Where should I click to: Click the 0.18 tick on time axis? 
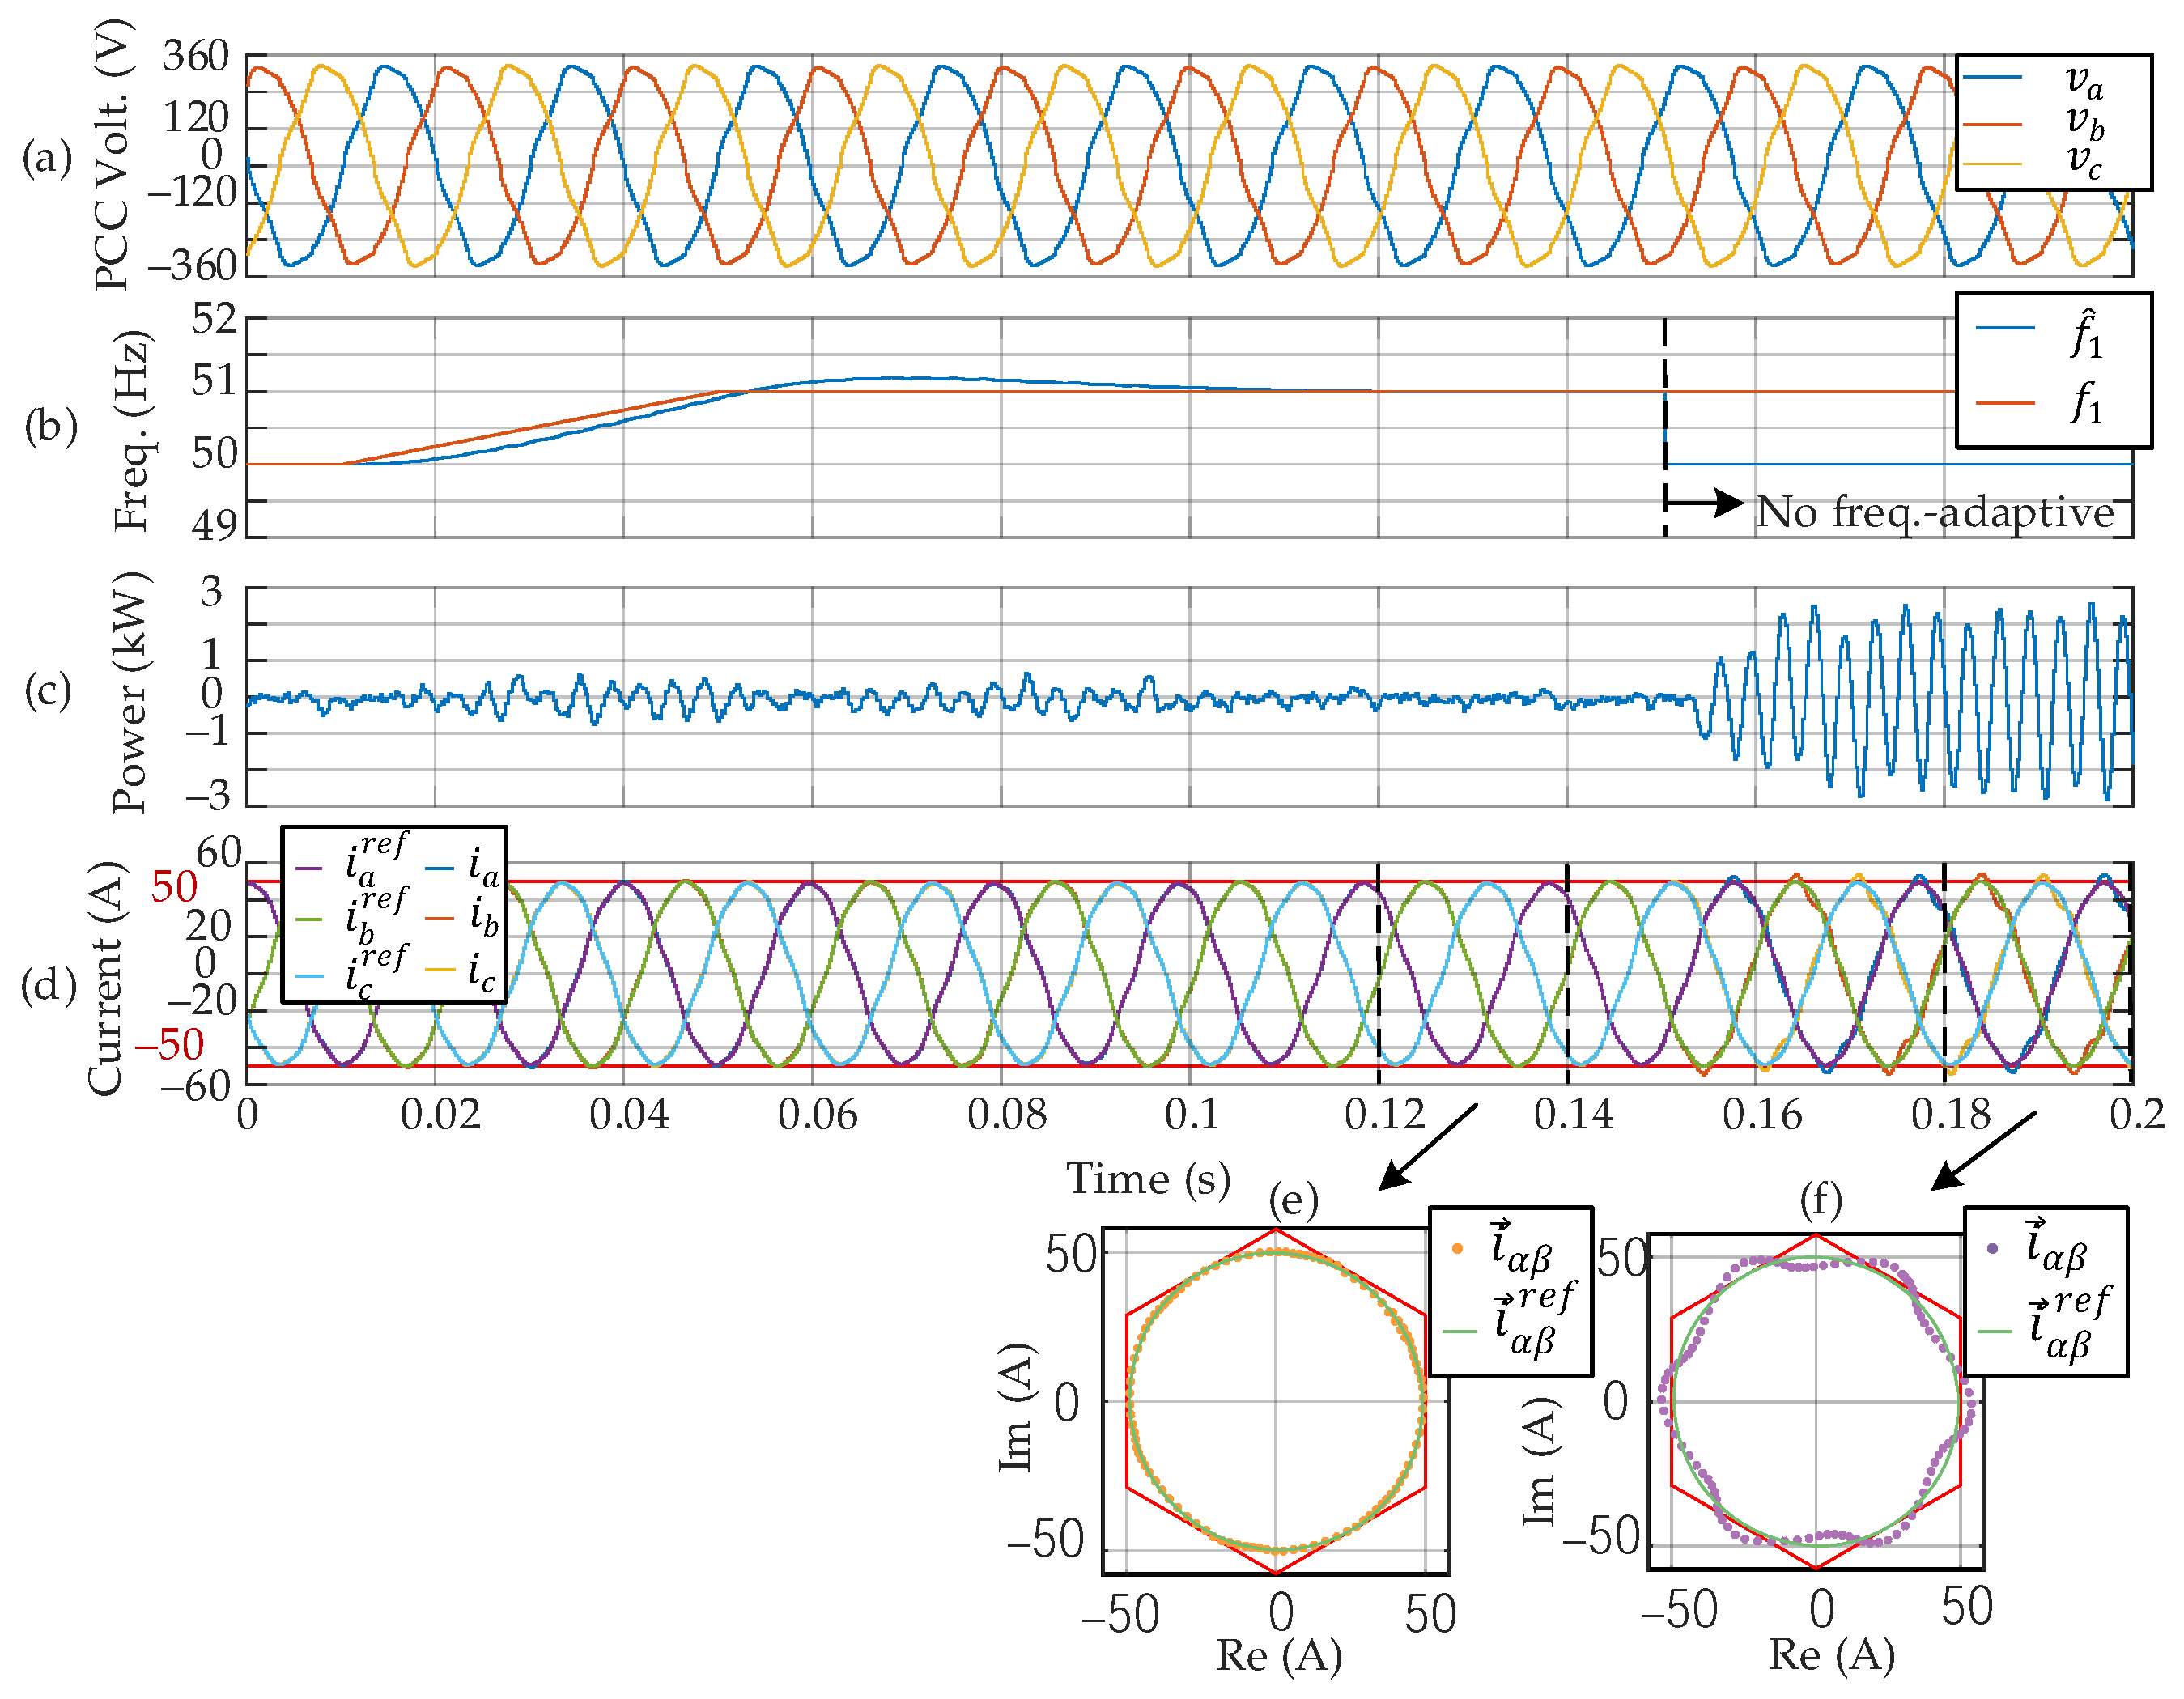click(x=1950, y=1115)
